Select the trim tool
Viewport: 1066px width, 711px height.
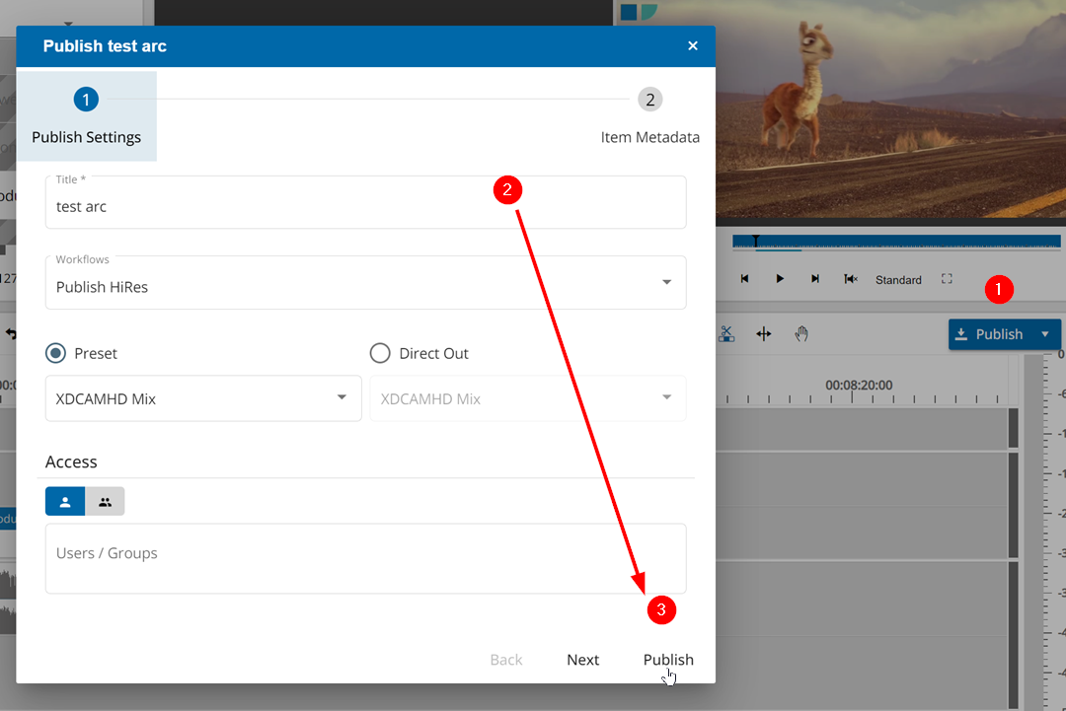[763, 334]
